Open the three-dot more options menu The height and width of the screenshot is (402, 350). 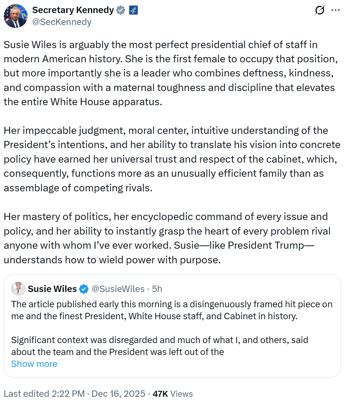[x=335, y=10]
